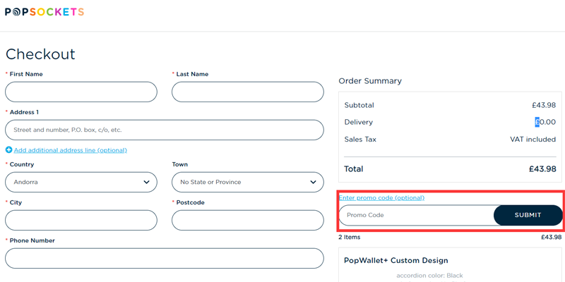565x282 pixels.
Task: Select the PopWallet+ Custom Design item title
Action: [x=394, y=260]
